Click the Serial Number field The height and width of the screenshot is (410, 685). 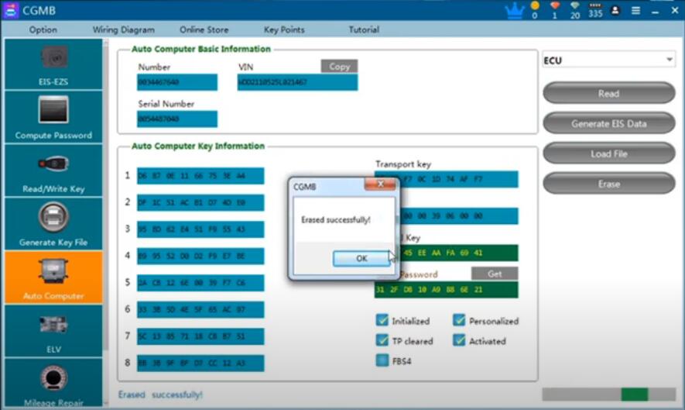point(177,119)
